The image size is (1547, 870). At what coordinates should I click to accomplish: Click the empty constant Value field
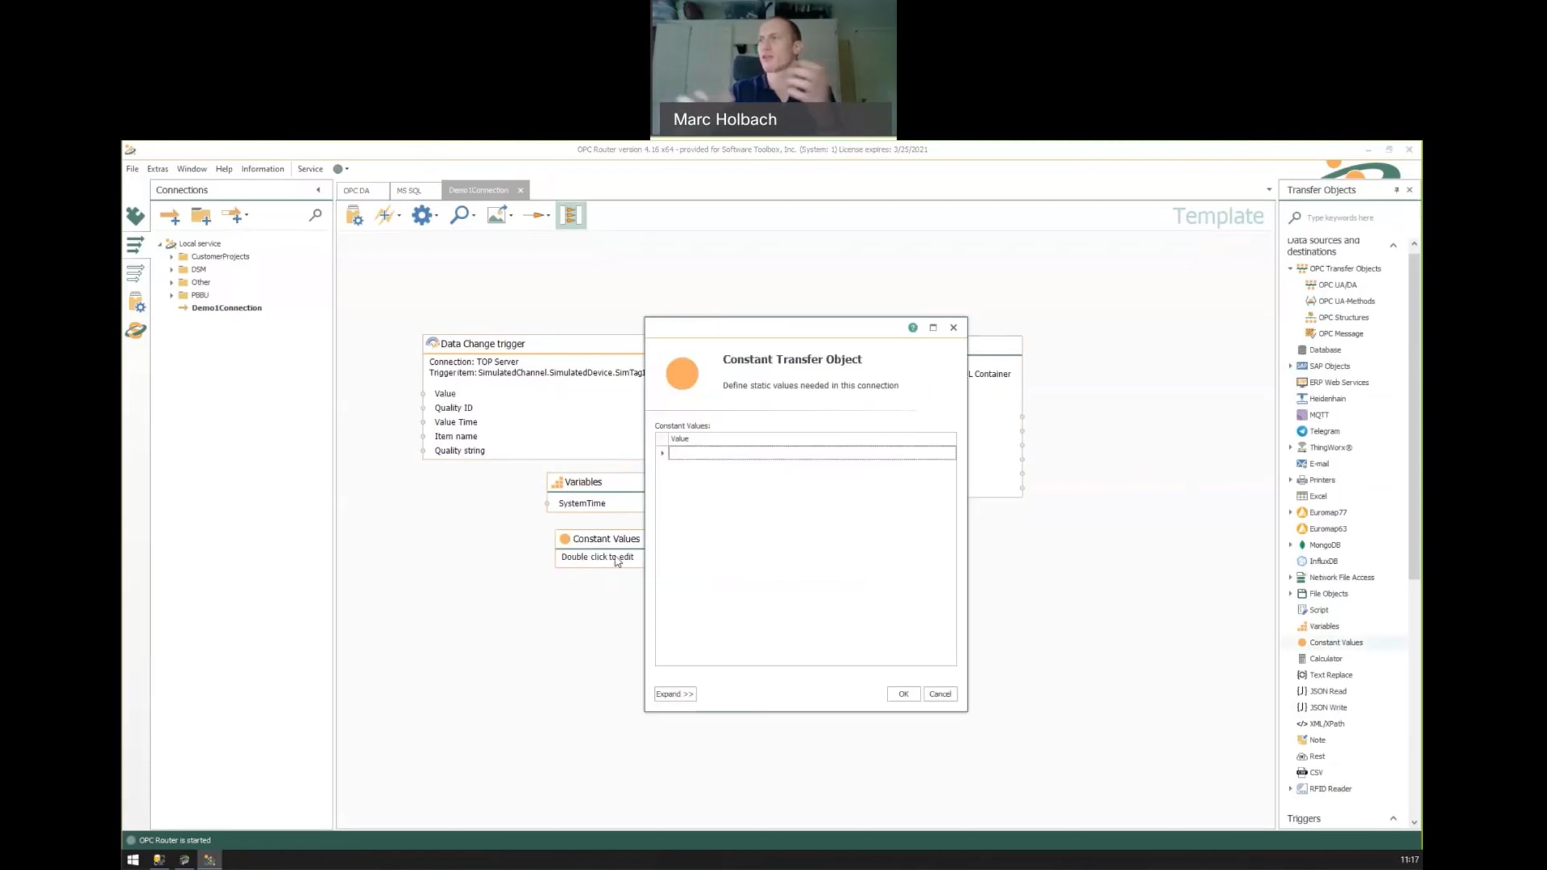(x=811, y=453)
